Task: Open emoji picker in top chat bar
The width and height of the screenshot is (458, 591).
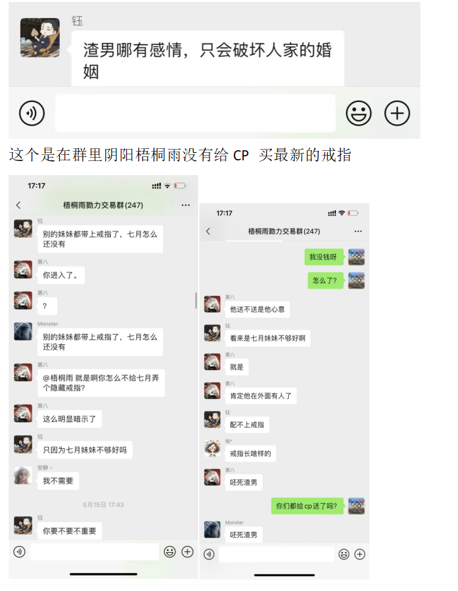Action: pos(359,113)
